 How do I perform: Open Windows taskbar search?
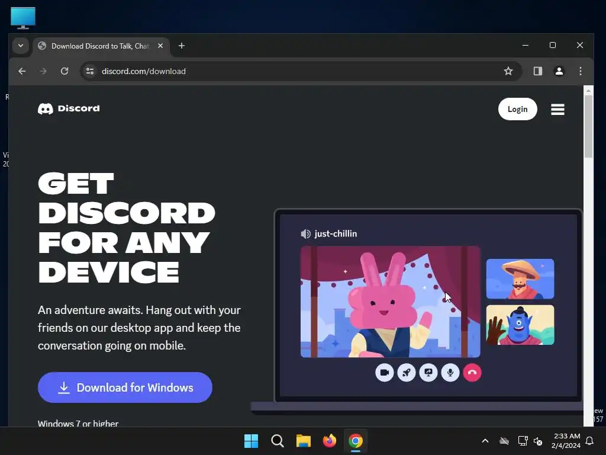277,441
